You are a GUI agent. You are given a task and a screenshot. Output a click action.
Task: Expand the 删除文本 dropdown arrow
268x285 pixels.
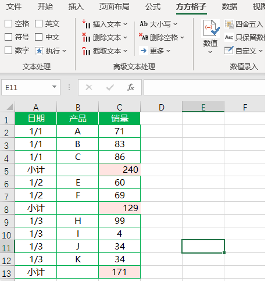[x=126, y=38]
